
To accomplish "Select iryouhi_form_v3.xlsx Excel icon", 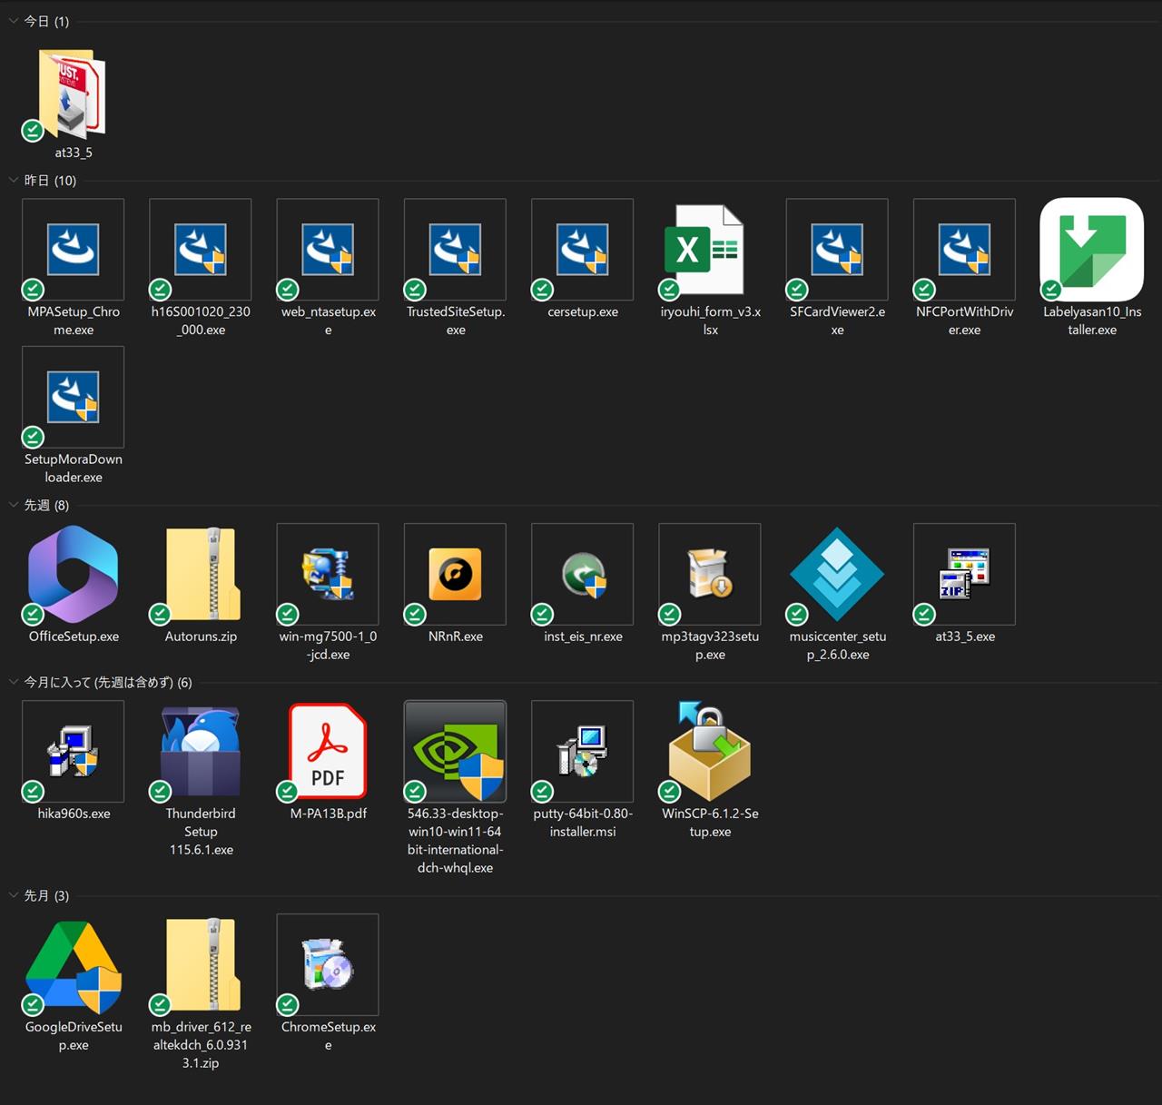I will point(704,250).
